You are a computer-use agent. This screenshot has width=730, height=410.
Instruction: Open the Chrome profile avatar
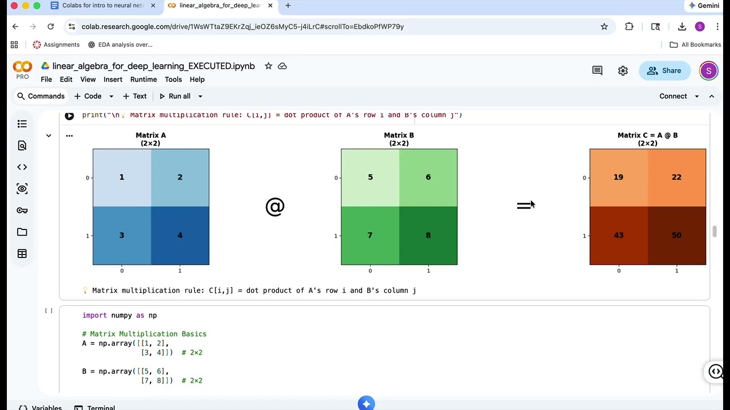pos(700,26)
